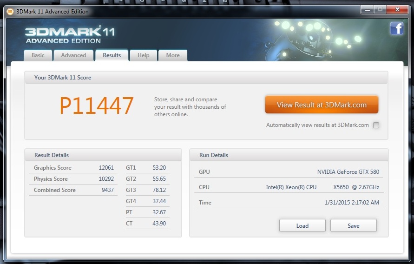Click the GT3 result 78.12
This screenshot has width=414, height=264.
click(x=159, y=190)
